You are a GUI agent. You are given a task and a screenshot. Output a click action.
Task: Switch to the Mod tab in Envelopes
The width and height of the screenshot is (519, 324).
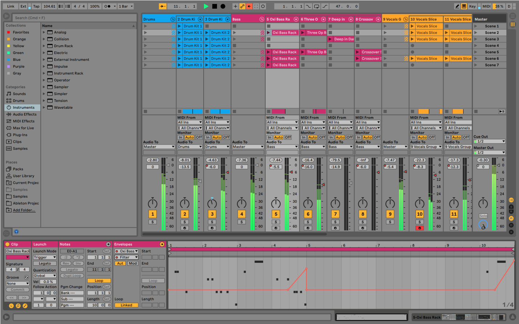click(133, 263)
